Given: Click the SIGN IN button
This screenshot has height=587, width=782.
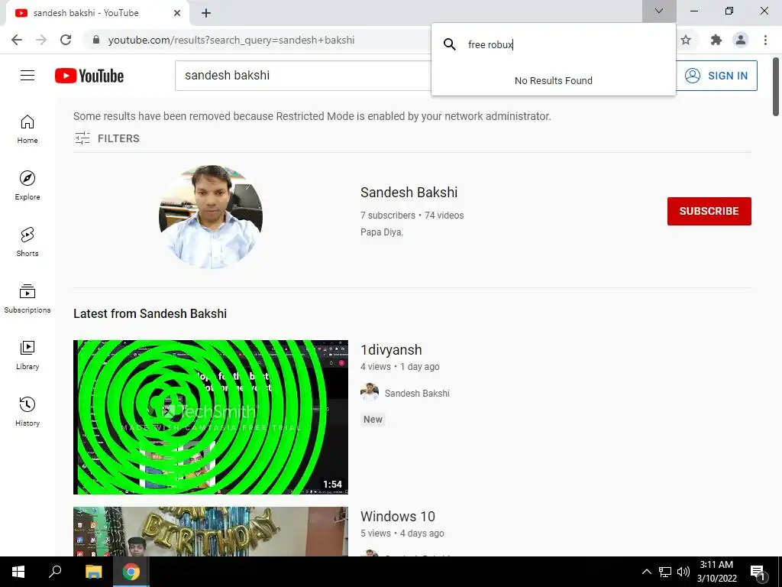Looking at the screenshot, I should tap(716, 76).
